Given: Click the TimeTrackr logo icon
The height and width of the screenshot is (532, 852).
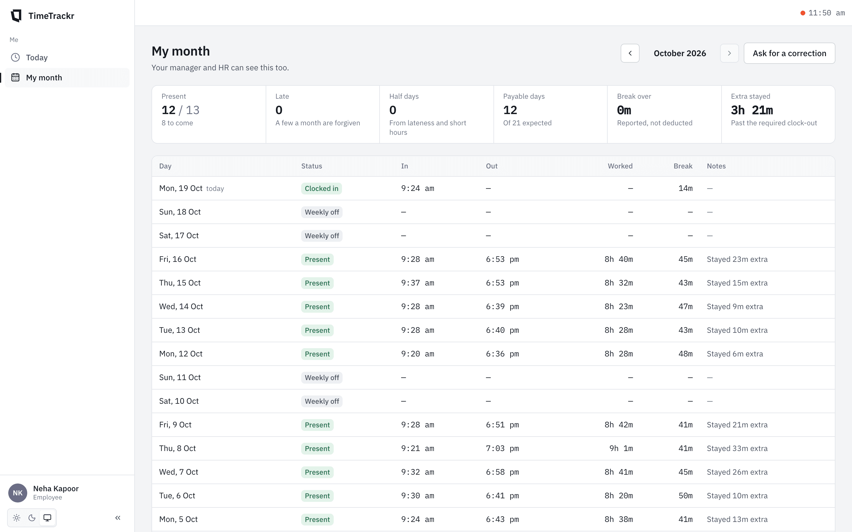Looking at the screenshot, I should [x=16, y=16].
